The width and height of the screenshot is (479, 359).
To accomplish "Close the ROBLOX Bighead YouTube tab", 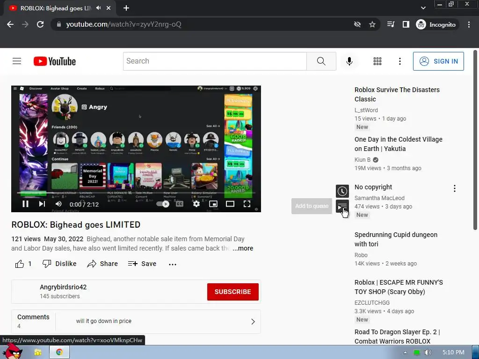I will (x=109, y=8).
